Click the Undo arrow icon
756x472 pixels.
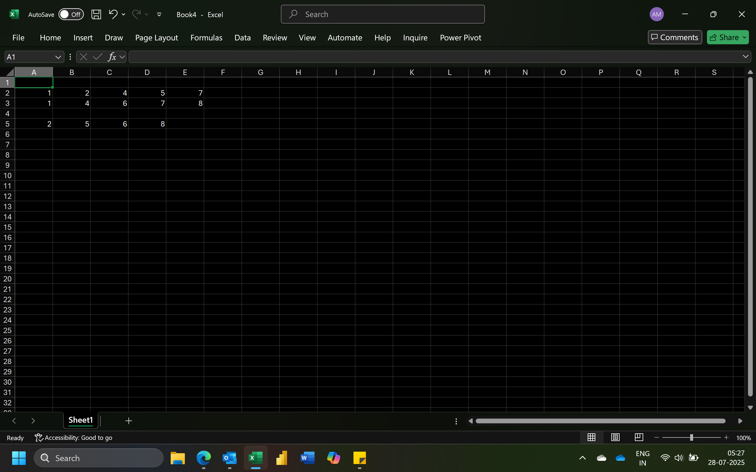[113, 14]
